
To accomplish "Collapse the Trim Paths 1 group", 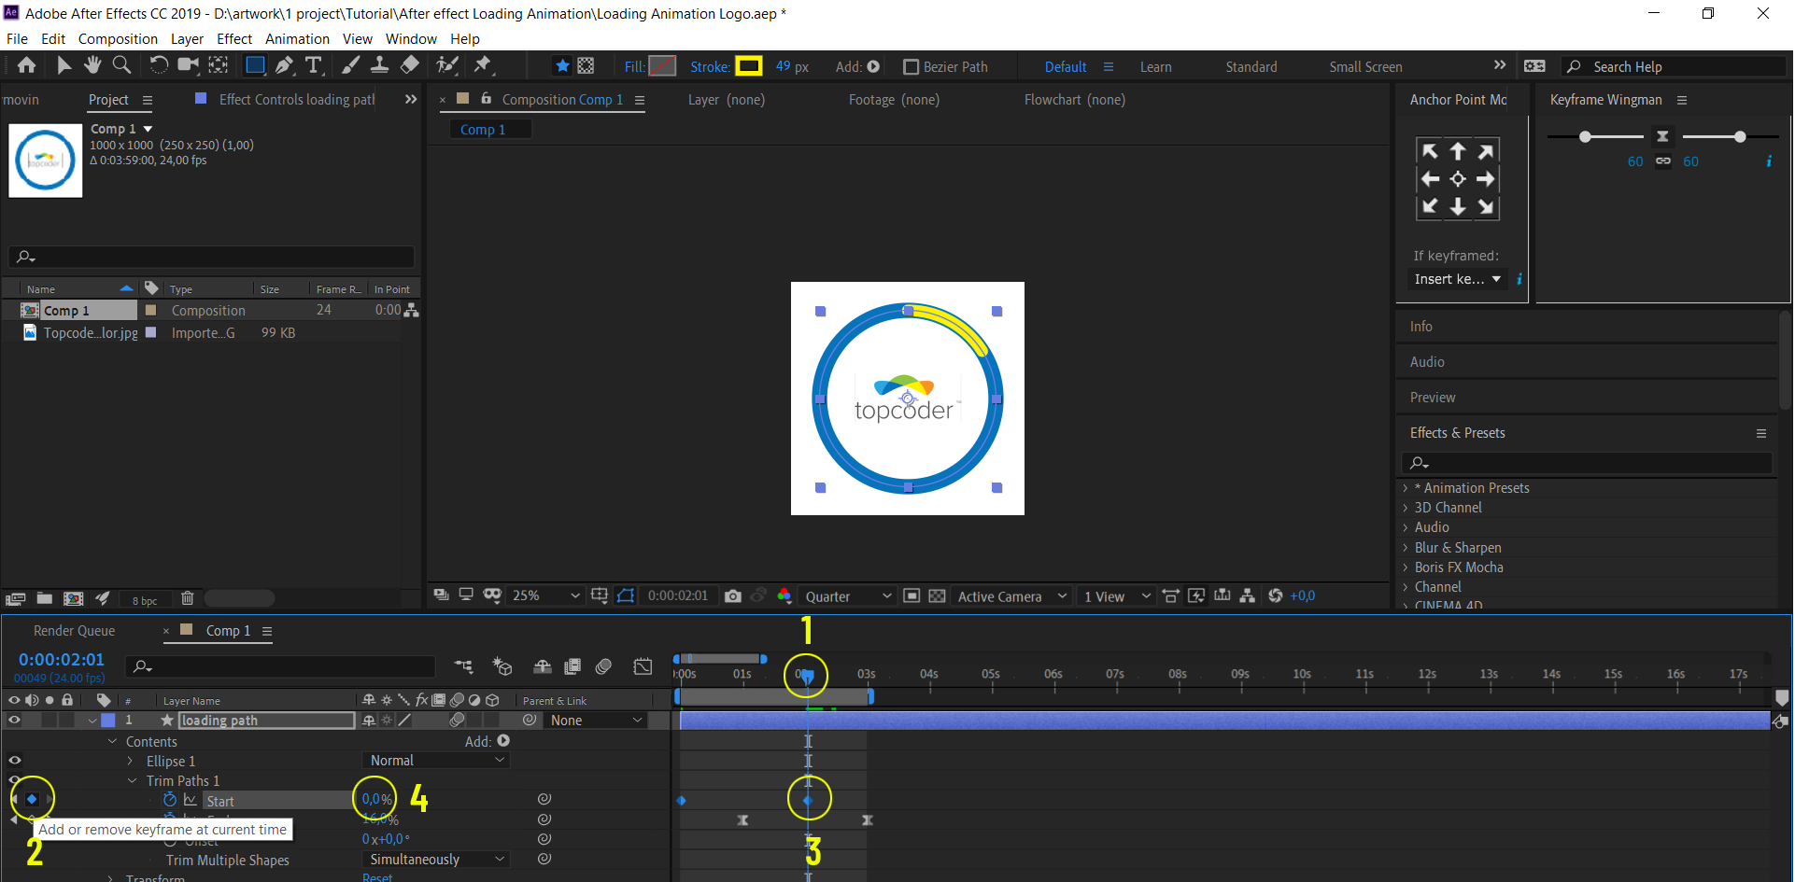I will click(x=132, y=781).
